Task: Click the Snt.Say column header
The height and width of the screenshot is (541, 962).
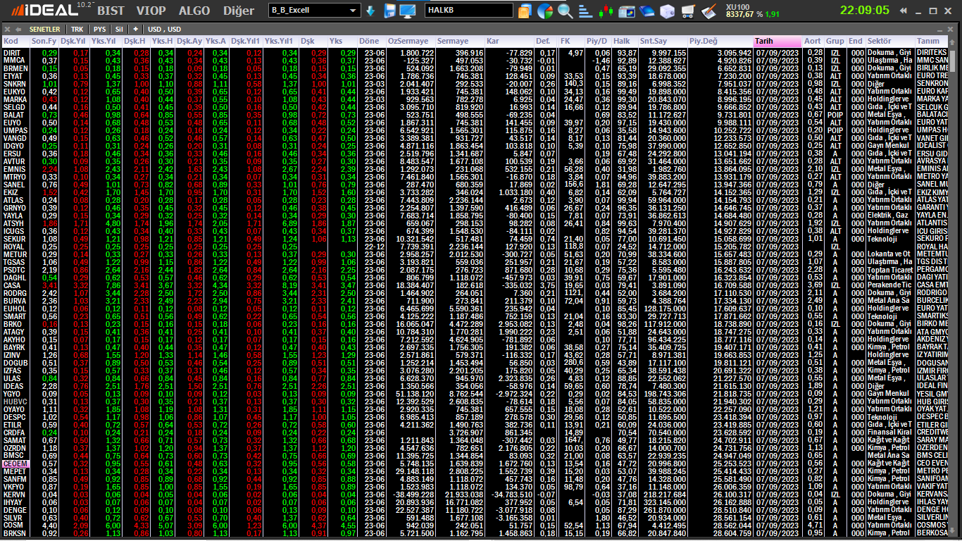Action: click(662, 41)
